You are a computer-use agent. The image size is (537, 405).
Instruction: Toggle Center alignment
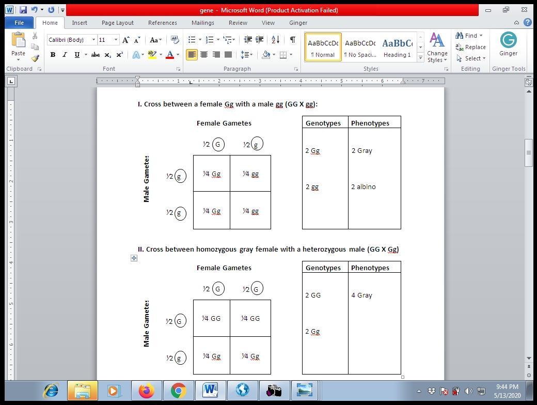coord(204,54)
